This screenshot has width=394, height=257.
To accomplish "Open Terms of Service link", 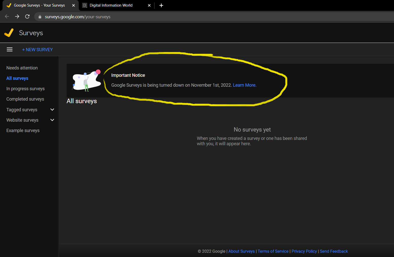I will 273,251.
